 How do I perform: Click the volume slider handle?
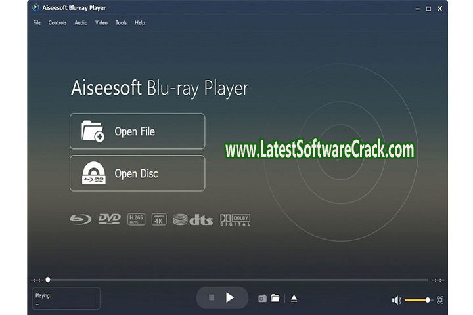click(428, 300)
